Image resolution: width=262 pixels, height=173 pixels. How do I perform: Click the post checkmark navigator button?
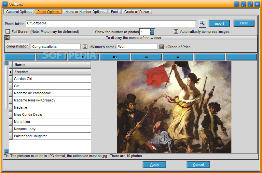point(210,57)
